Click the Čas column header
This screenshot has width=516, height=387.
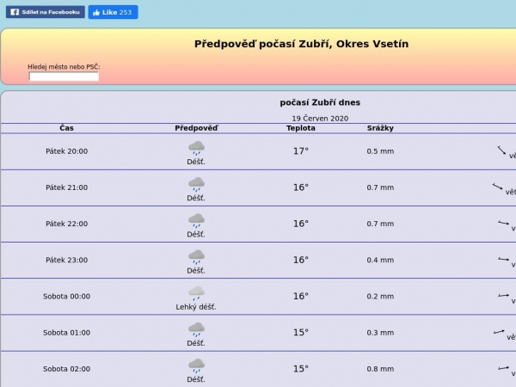66,128
